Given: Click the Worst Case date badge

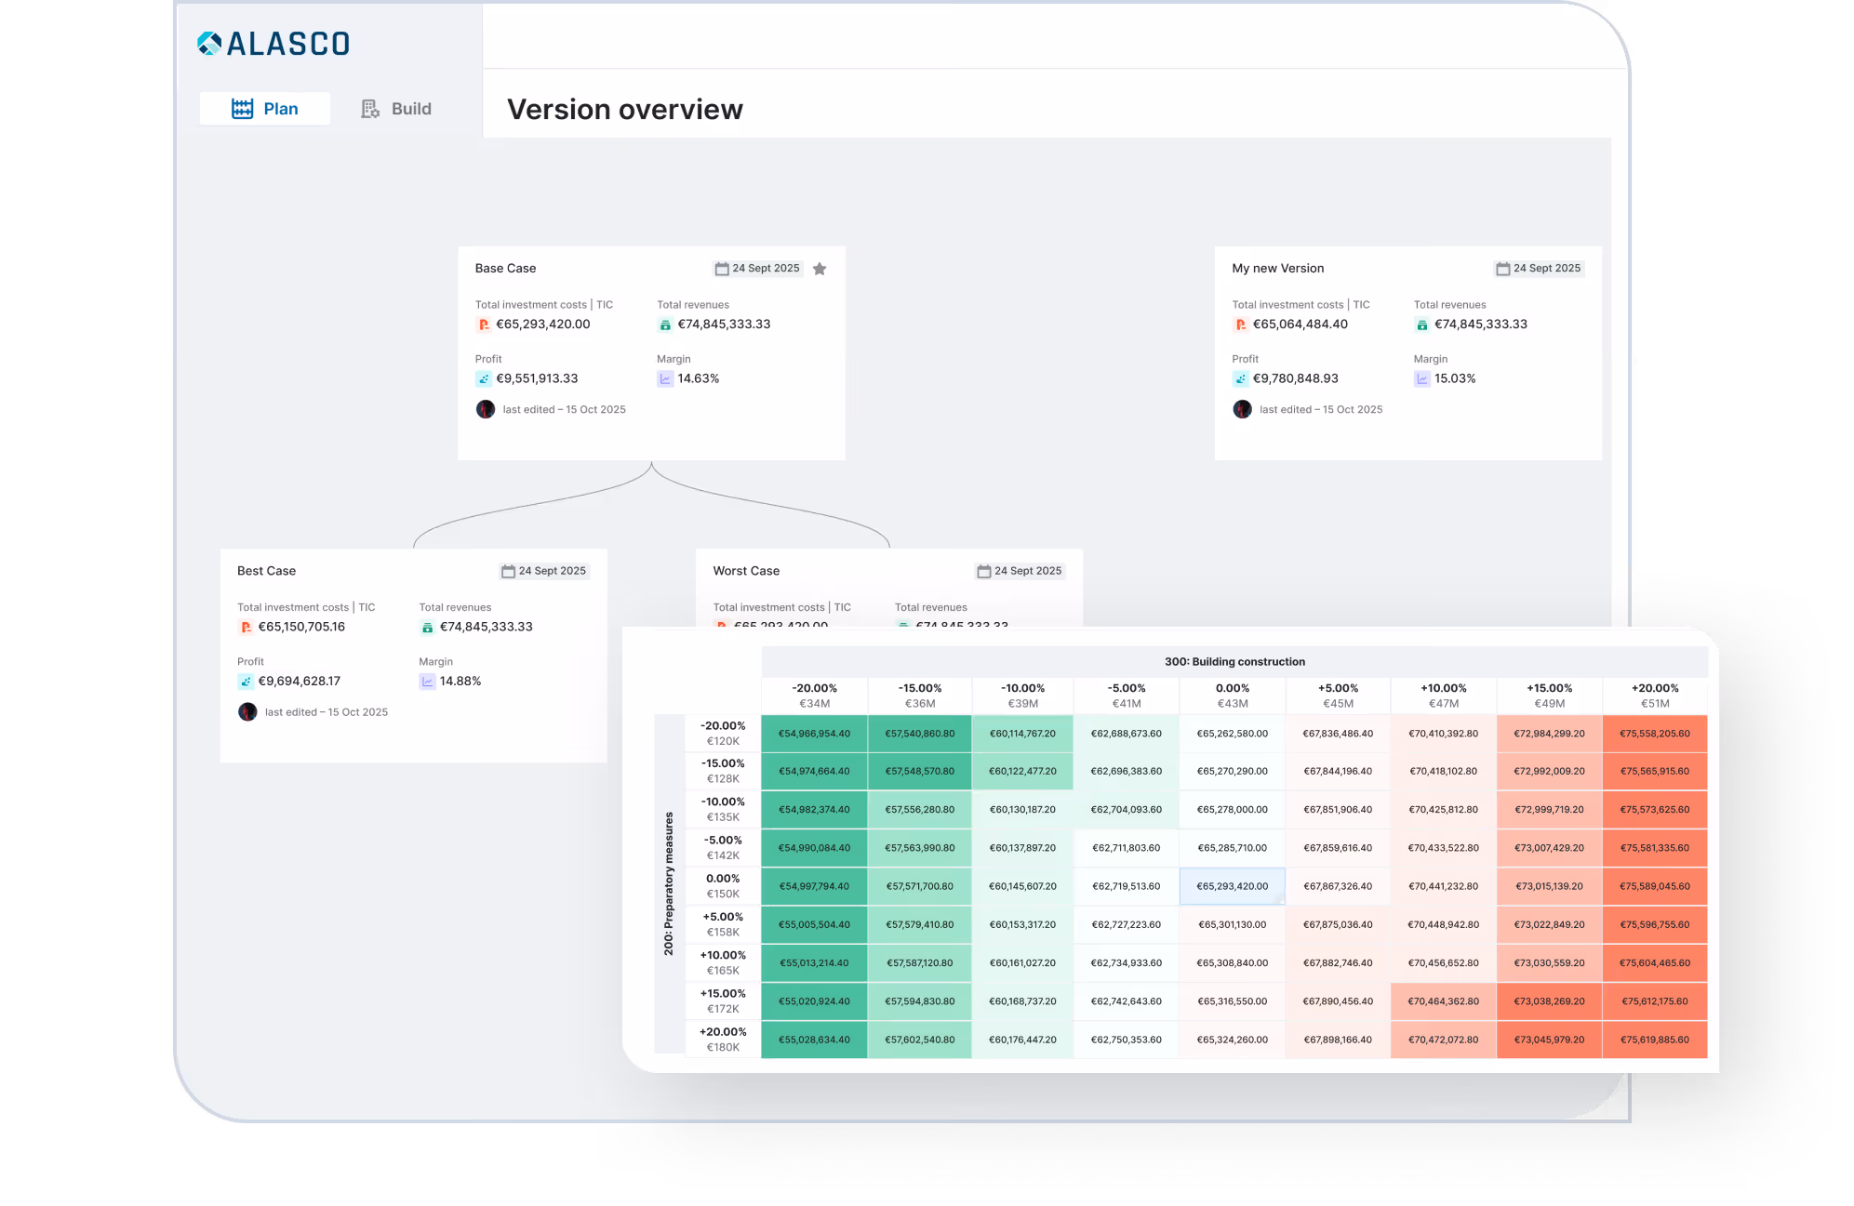Looking at the screenshot, I should tap(1020, 571).
